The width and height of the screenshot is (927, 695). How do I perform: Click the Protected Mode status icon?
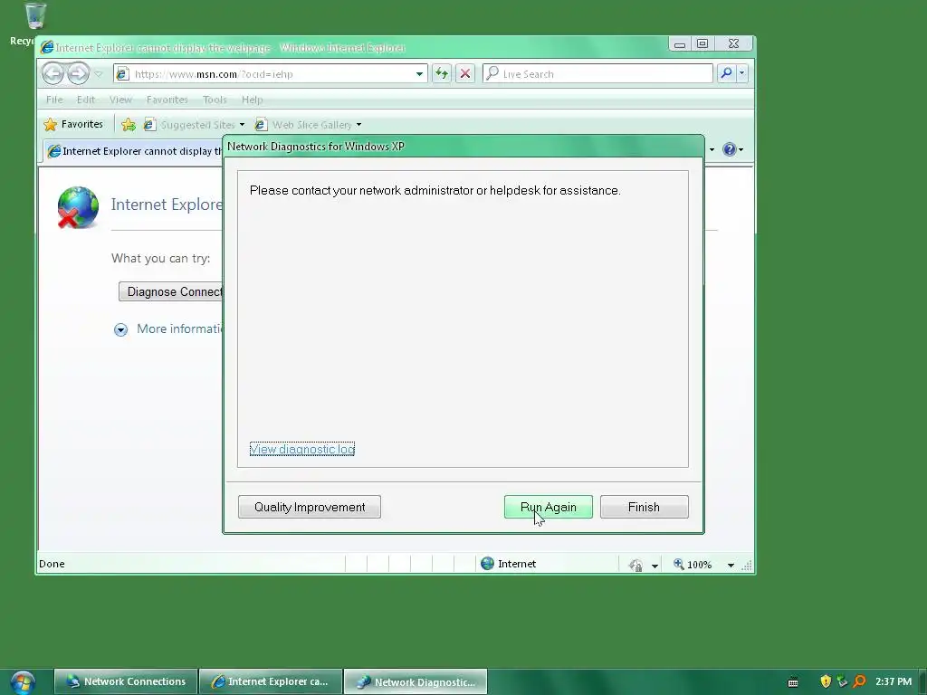click(x=636, y=565)
